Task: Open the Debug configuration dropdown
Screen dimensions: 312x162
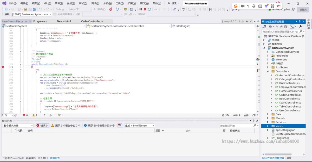Action: click(x=62, y=9)
